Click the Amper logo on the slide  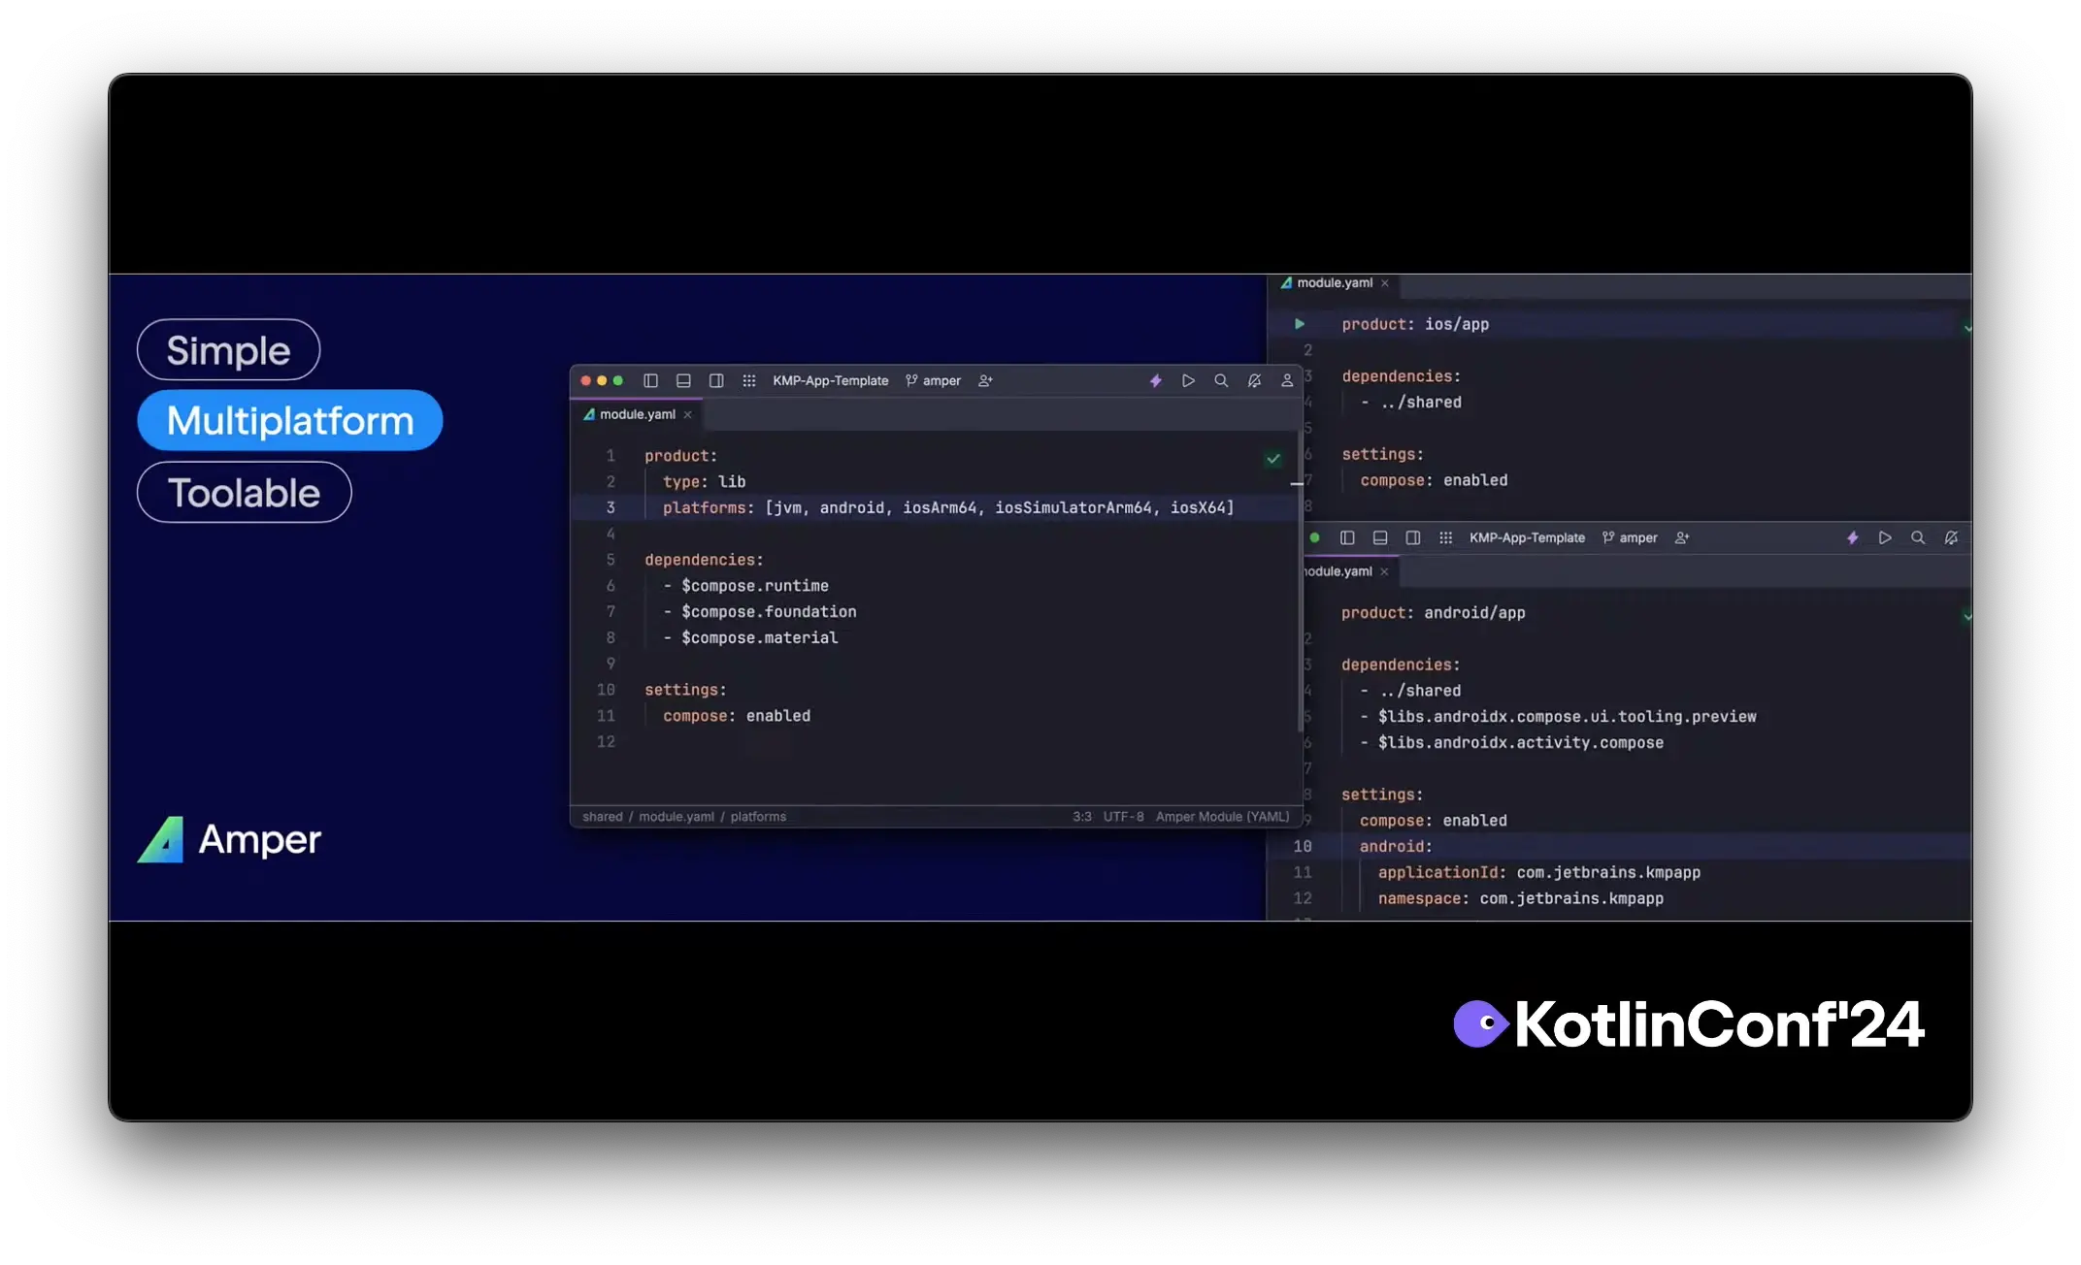229,839
